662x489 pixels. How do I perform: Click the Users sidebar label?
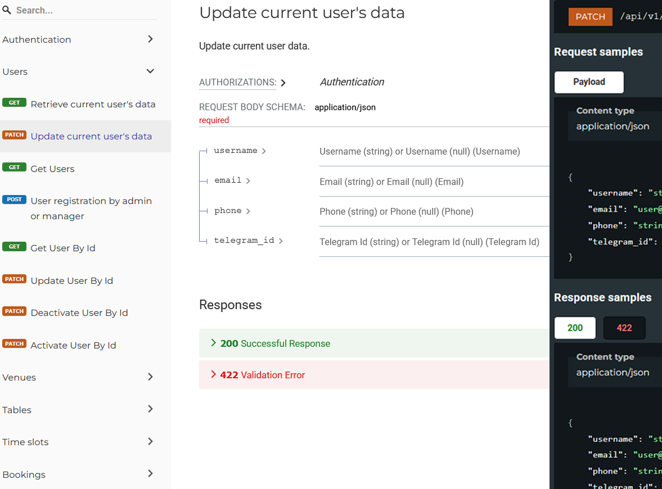click(15, 72)
